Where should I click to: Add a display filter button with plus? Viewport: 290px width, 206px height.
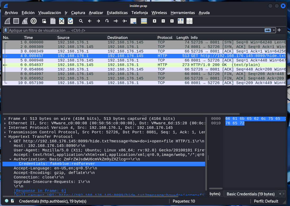(279, 30)
